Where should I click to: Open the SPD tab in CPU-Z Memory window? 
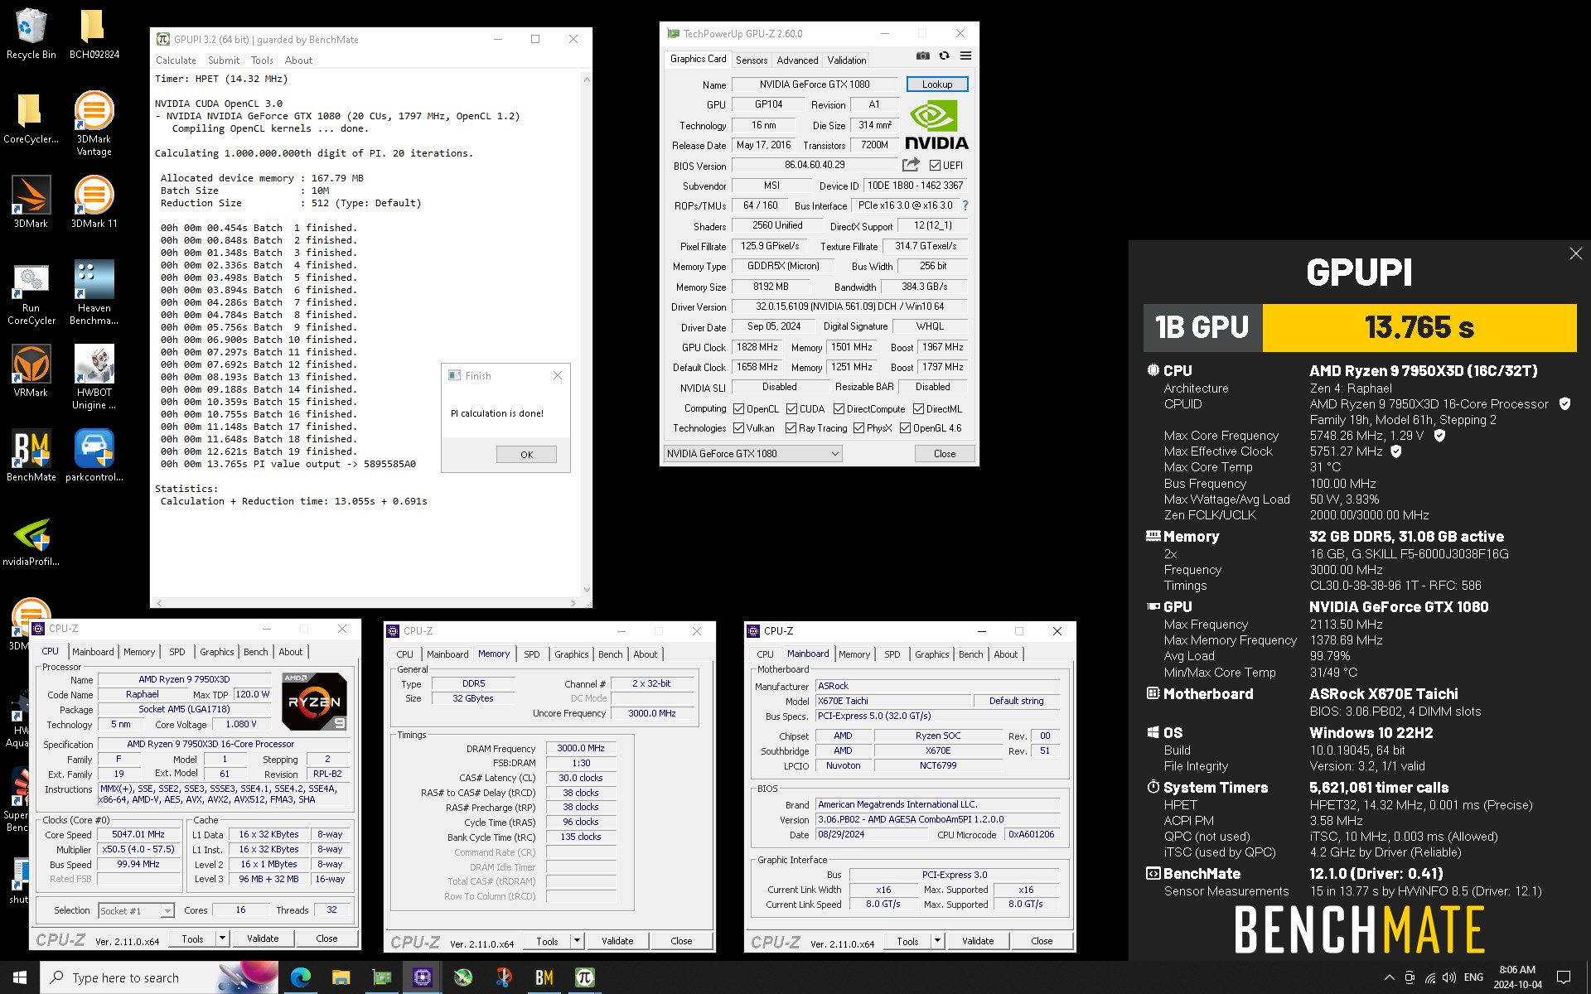pos(532,654)
